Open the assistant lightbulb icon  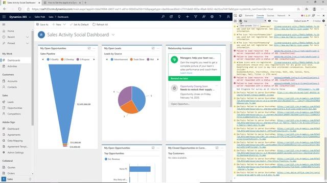point(179,17)
